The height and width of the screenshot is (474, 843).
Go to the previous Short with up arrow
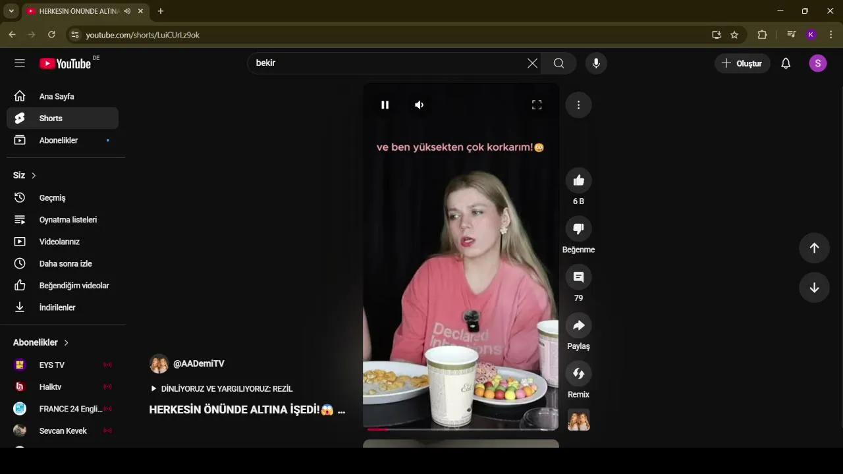point(814,248)
